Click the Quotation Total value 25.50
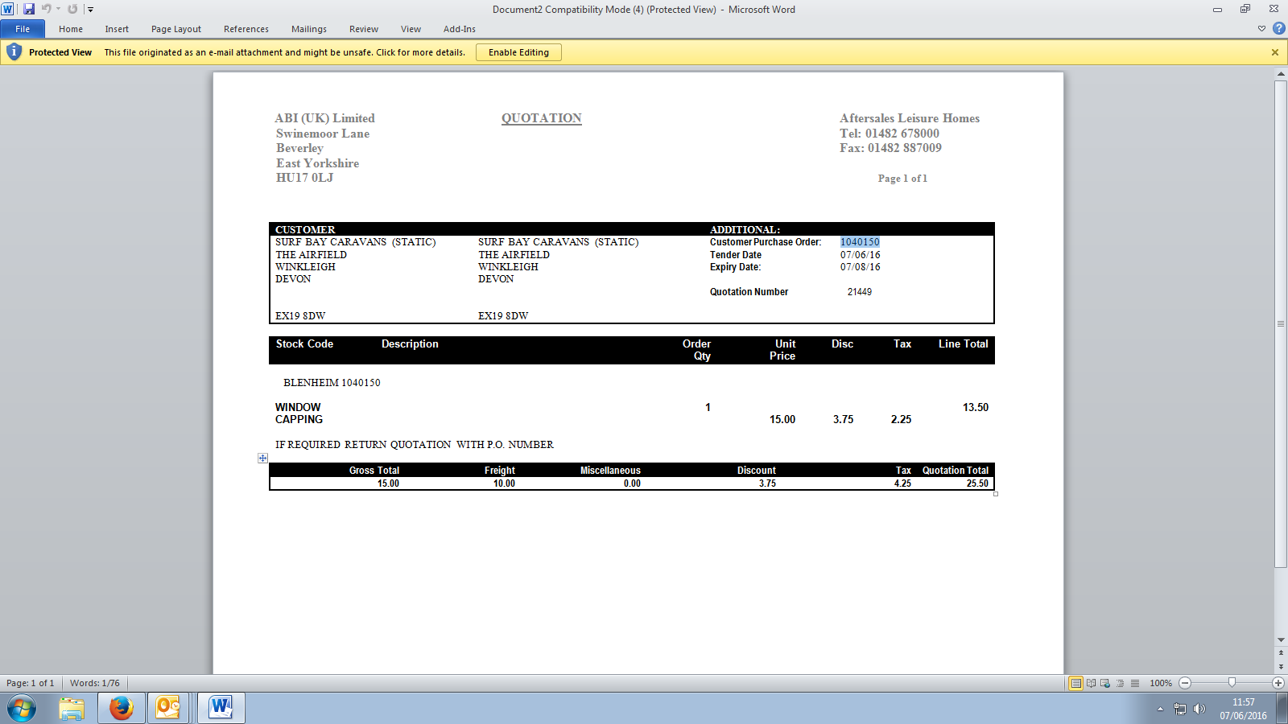 (x=977, y=483)
